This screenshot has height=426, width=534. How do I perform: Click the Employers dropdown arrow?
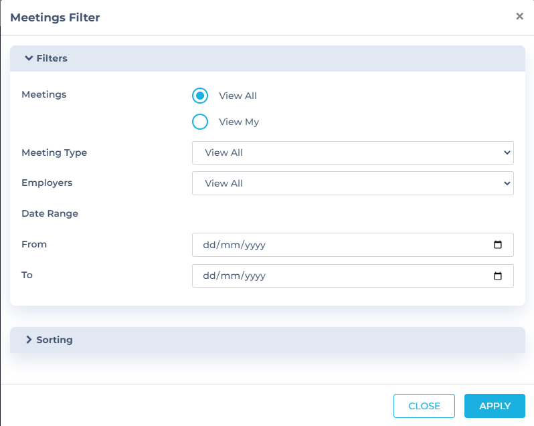[x=506, y=183]
